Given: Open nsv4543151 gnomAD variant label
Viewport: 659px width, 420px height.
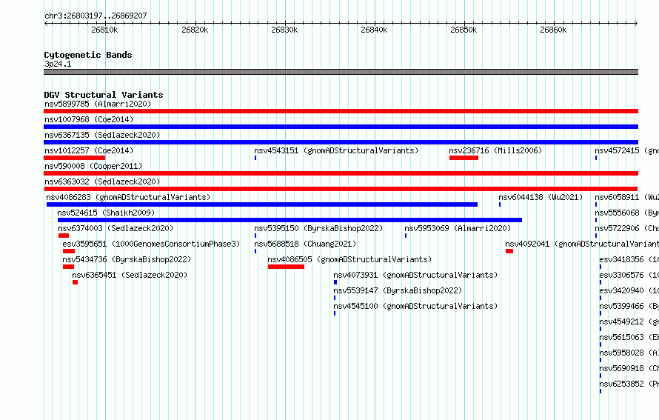Looking at the screenshot, I should tap(336, 150).
